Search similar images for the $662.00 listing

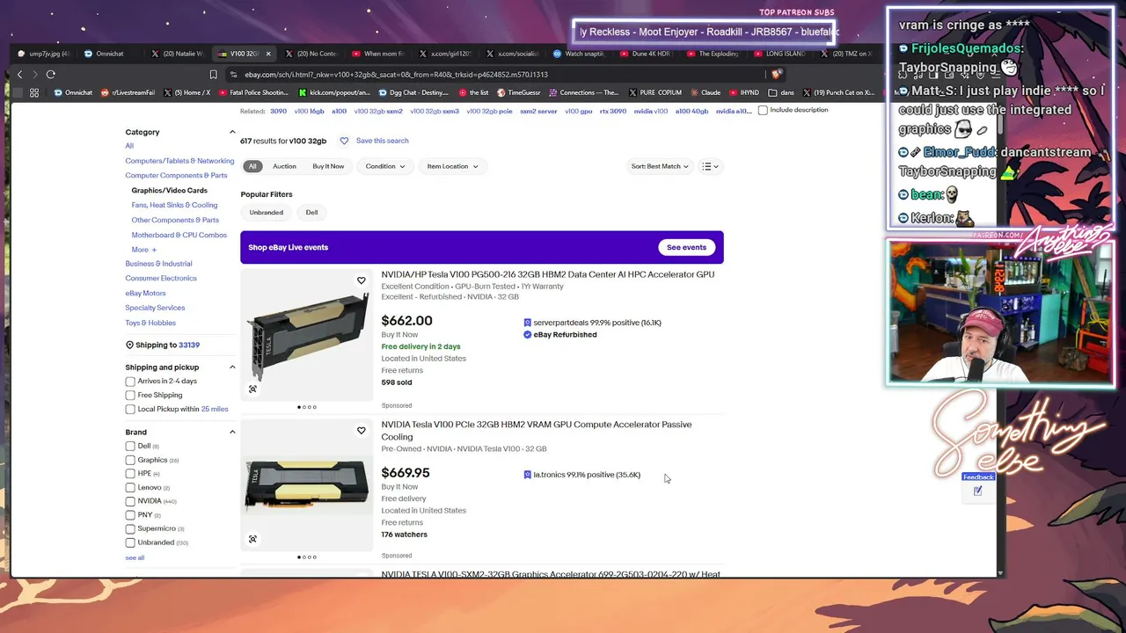(252, 389)
